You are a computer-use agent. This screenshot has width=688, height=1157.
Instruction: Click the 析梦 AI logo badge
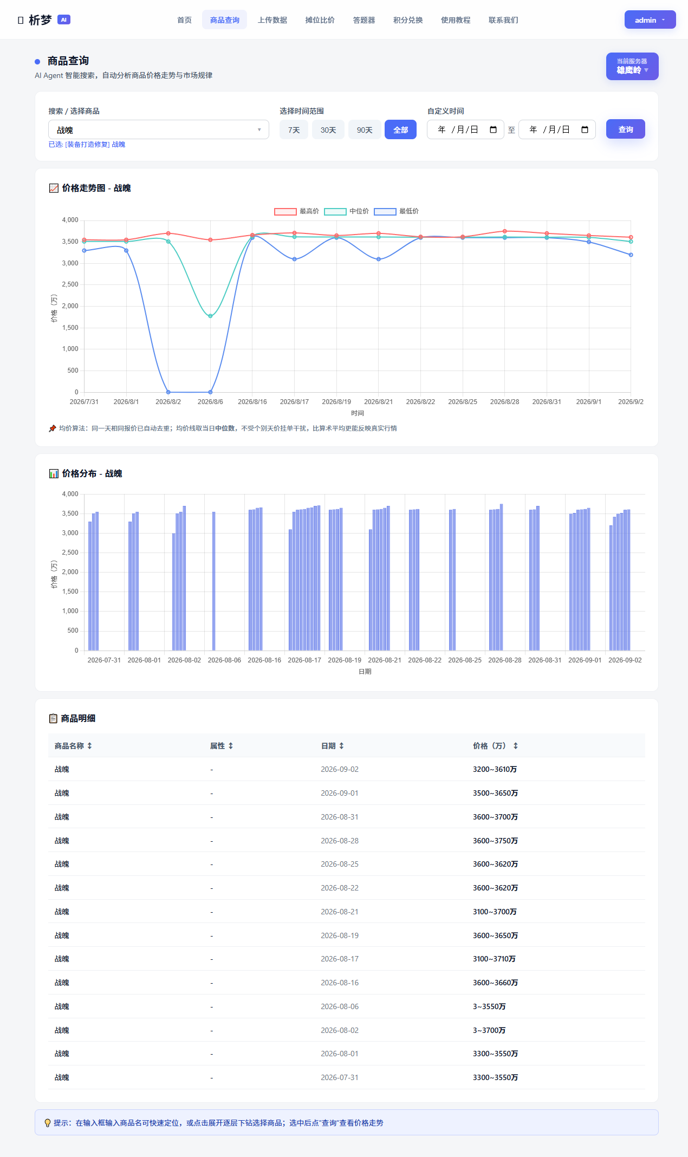click(x=64, y=19)
